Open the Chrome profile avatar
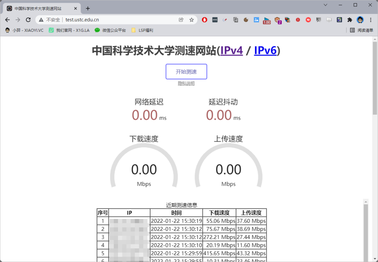This screenshot has height=262, width=378. [x=360, y=20]
